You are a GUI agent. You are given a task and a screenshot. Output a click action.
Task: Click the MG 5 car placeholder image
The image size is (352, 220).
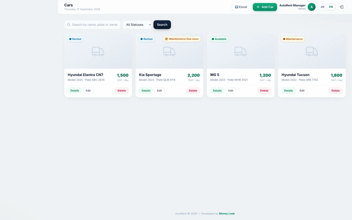[241, 51]
